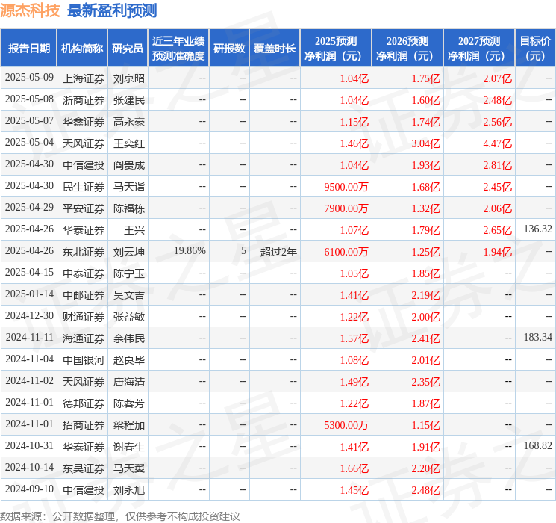Screen dimensions: 556x523
Task: Select the 中邮证券 institution cell
Action: tap(84, 295)
